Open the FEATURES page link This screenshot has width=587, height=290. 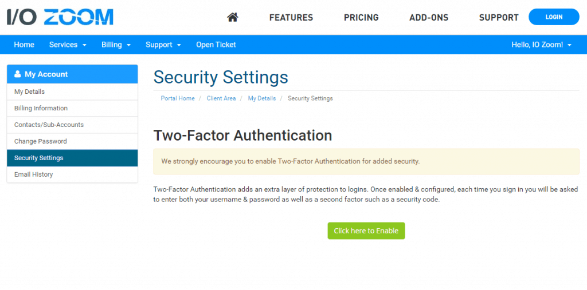[x=291, y=18]
